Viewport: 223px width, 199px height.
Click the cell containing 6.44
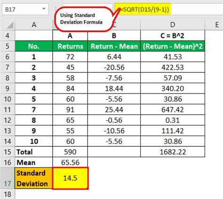coord(114,57)
